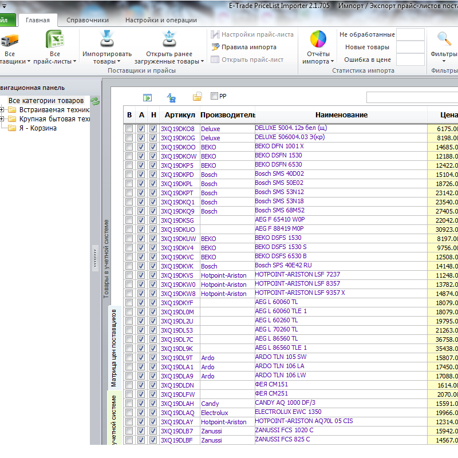Click the blue matching icon in grid toolbar
Image resolution: width=458 pixels, height=458 pixels.
tap(171, 97)
